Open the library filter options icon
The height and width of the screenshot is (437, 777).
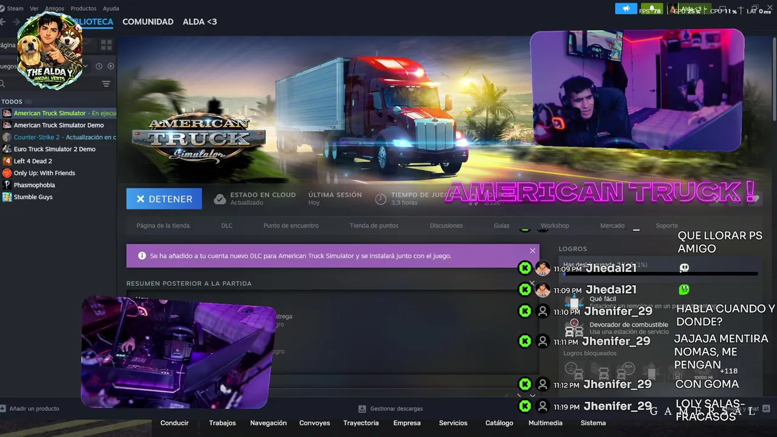(x=106, y=84)
